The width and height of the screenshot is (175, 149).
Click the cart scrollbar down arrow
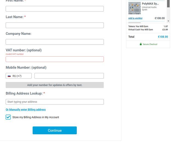click(168, 21)
